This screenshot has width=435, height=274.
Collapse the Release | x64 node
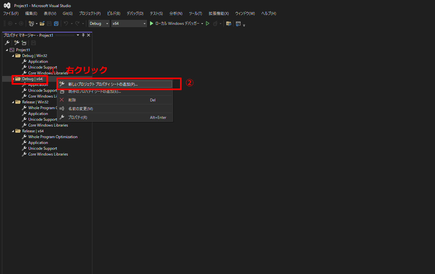13,131
